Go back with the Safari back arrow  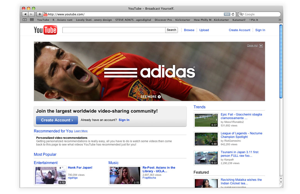(x=25, y=14)
